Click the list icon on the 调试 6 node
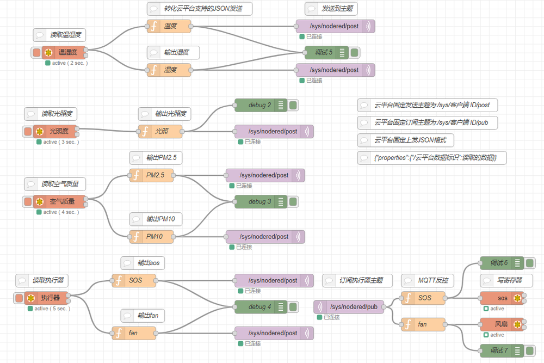This screenshot has height=363, width=544. [516, 263]
